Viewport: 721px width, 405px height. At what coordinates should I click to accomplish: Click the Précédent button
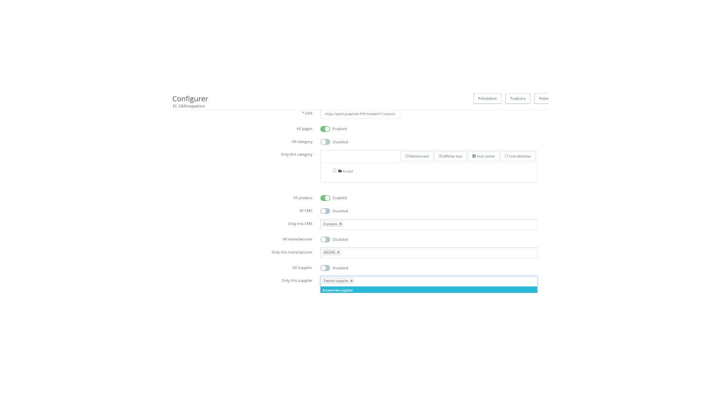tap(487, 99)
